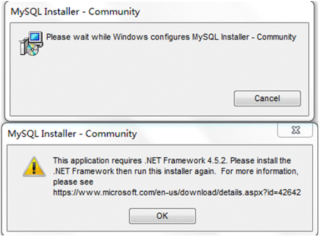Screen dimensions: 320x241
Task: Click the blue monitor screen in installer icon
Action: click(35, 37)
